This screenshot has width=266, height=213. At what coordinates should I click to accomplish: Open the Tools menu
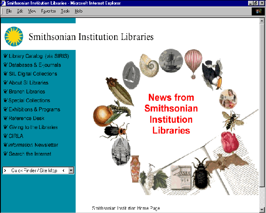pos(65,11)
